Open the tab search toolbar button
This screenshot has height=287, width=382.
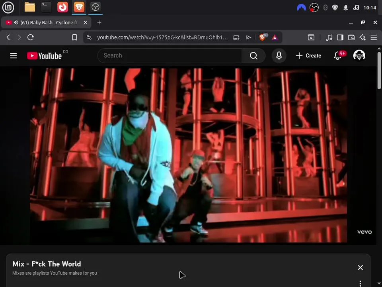pos(311,37)
